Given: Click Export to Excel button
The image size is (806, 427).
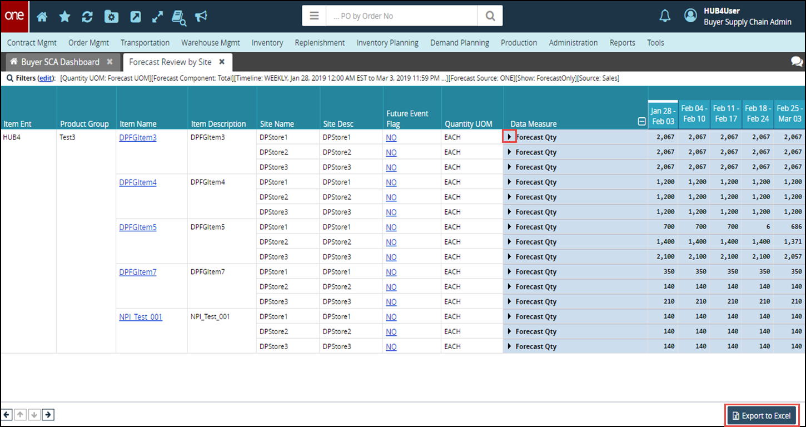Looking at the screenshot, I should coord(762,416).
